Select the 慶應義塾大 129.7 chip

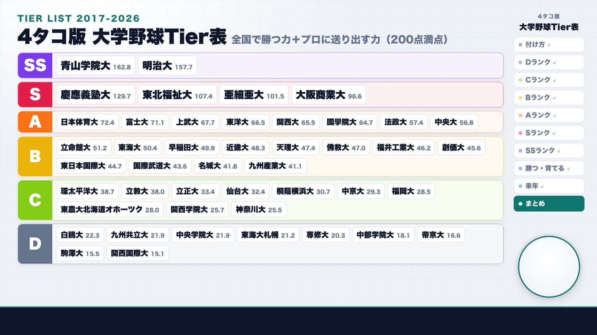[x=96, y=95]
